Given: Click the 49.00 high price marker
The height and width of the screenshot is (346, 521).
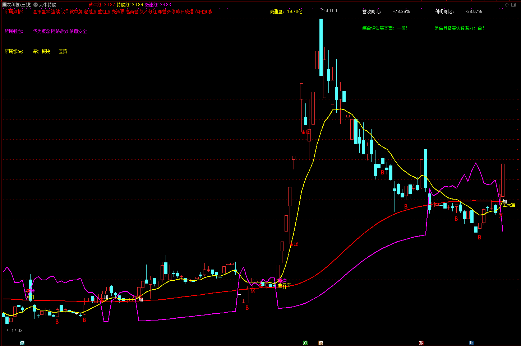Looking at the screenshot, I should pos(331,11).
